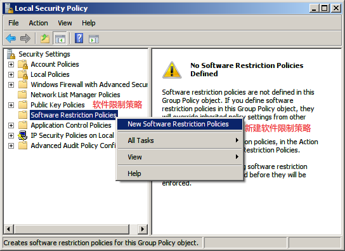The image size is (345, 251).
Task: Expand the Public Key Policies node
Action: pyautogui.click(x=11, y=105)
